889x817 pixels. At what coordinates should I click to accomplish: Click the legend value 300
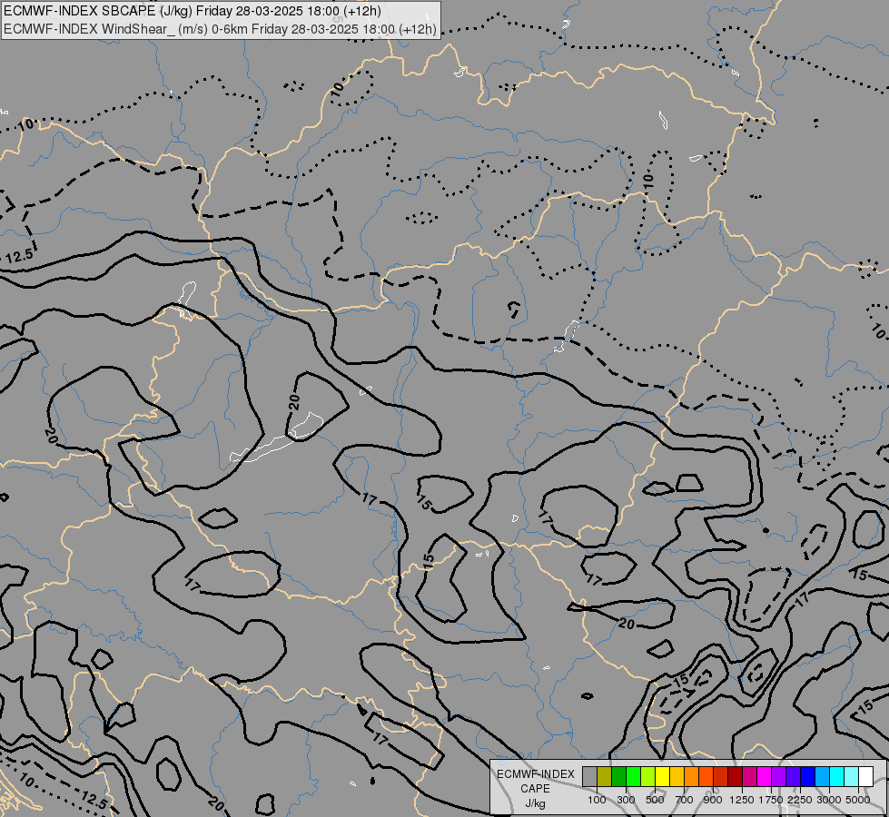point(626,800)
